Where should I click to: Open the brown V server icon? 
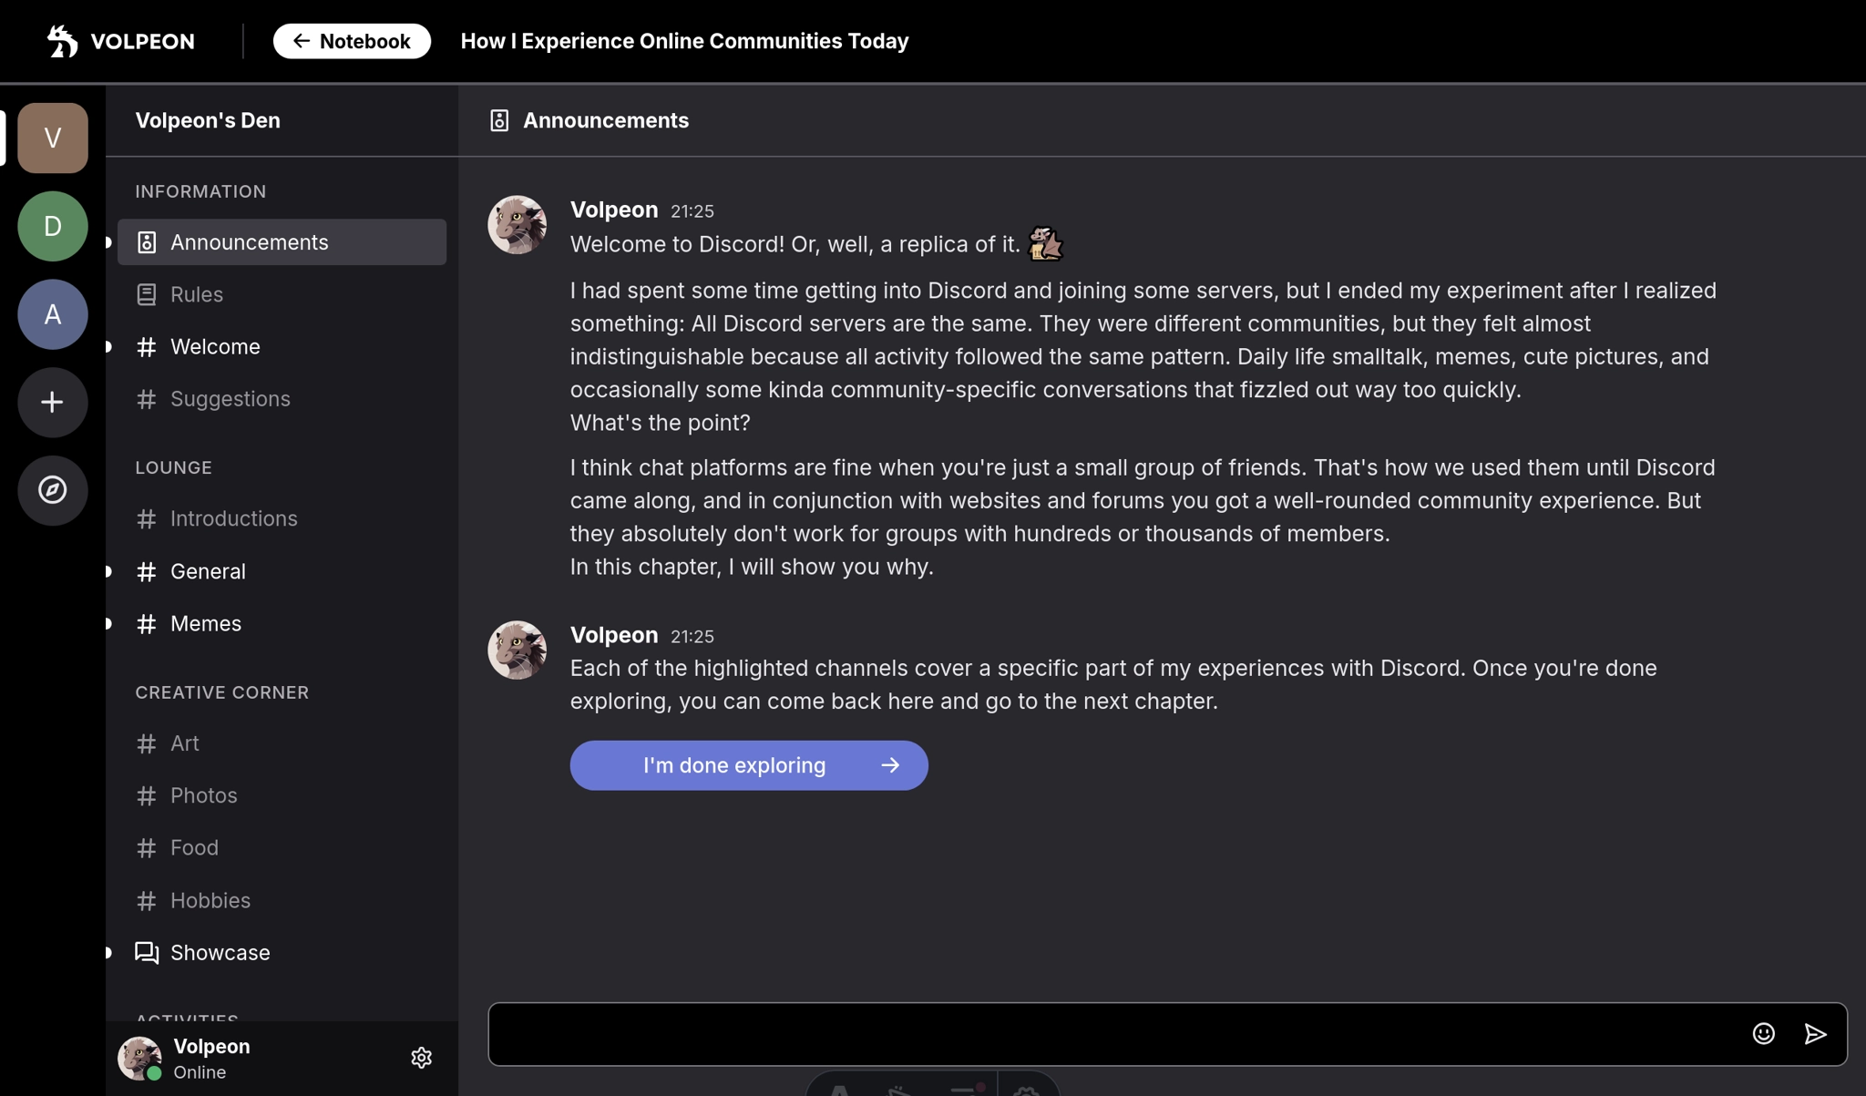(53, 138)
